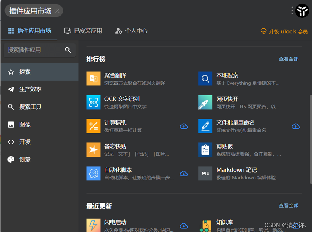Download 自动化脚本 via its cloud icon

(x=184, y=174)
